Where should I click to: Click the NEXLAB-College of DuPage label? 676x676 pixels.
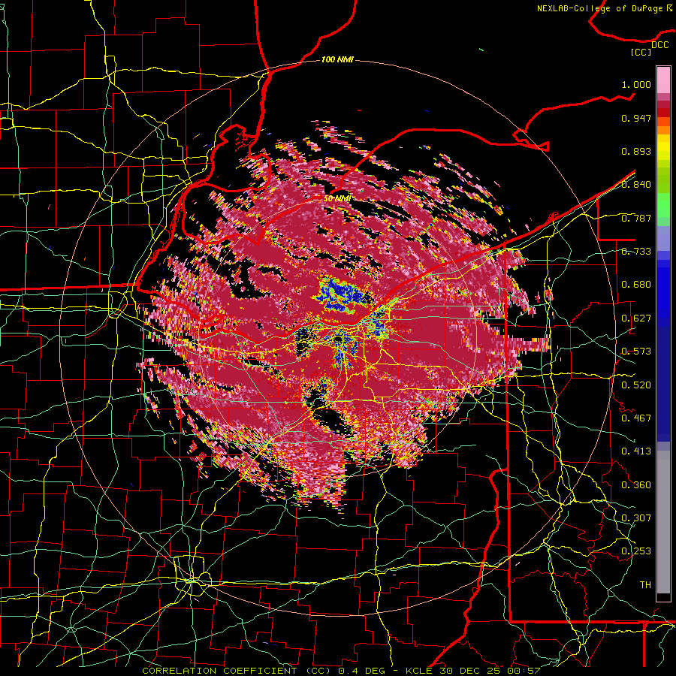tap(599, 8)
